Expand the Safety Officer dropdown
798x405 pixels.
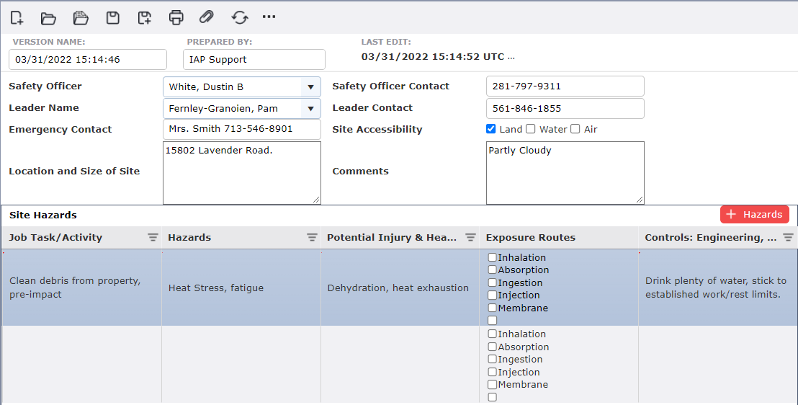pos(310,87)
